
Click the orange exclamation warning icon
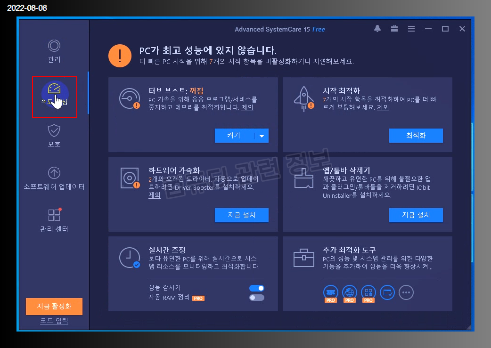pyautogui.click(x=120, y=56)
